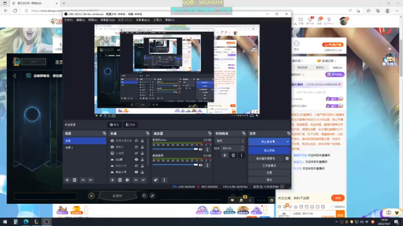Adjust the 桌面音频 volume slider
This screenshot has width=403, height=226.
coord(175,165)
